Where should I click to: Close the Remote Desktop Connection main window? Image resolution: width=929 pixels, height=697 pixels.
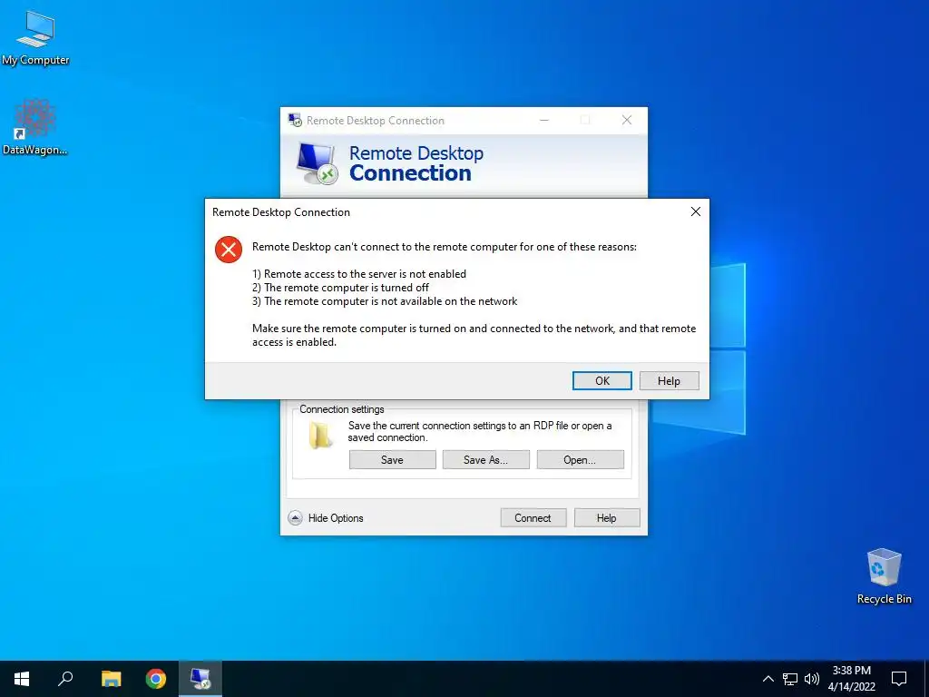(x=627, y=120)
